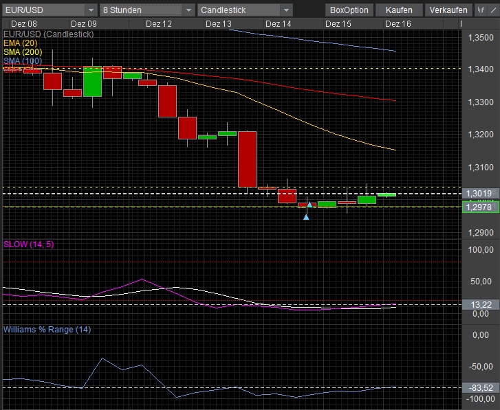500x410 pixels.
Task: Click the Dez 14 date header
Action: coord(279,24)
